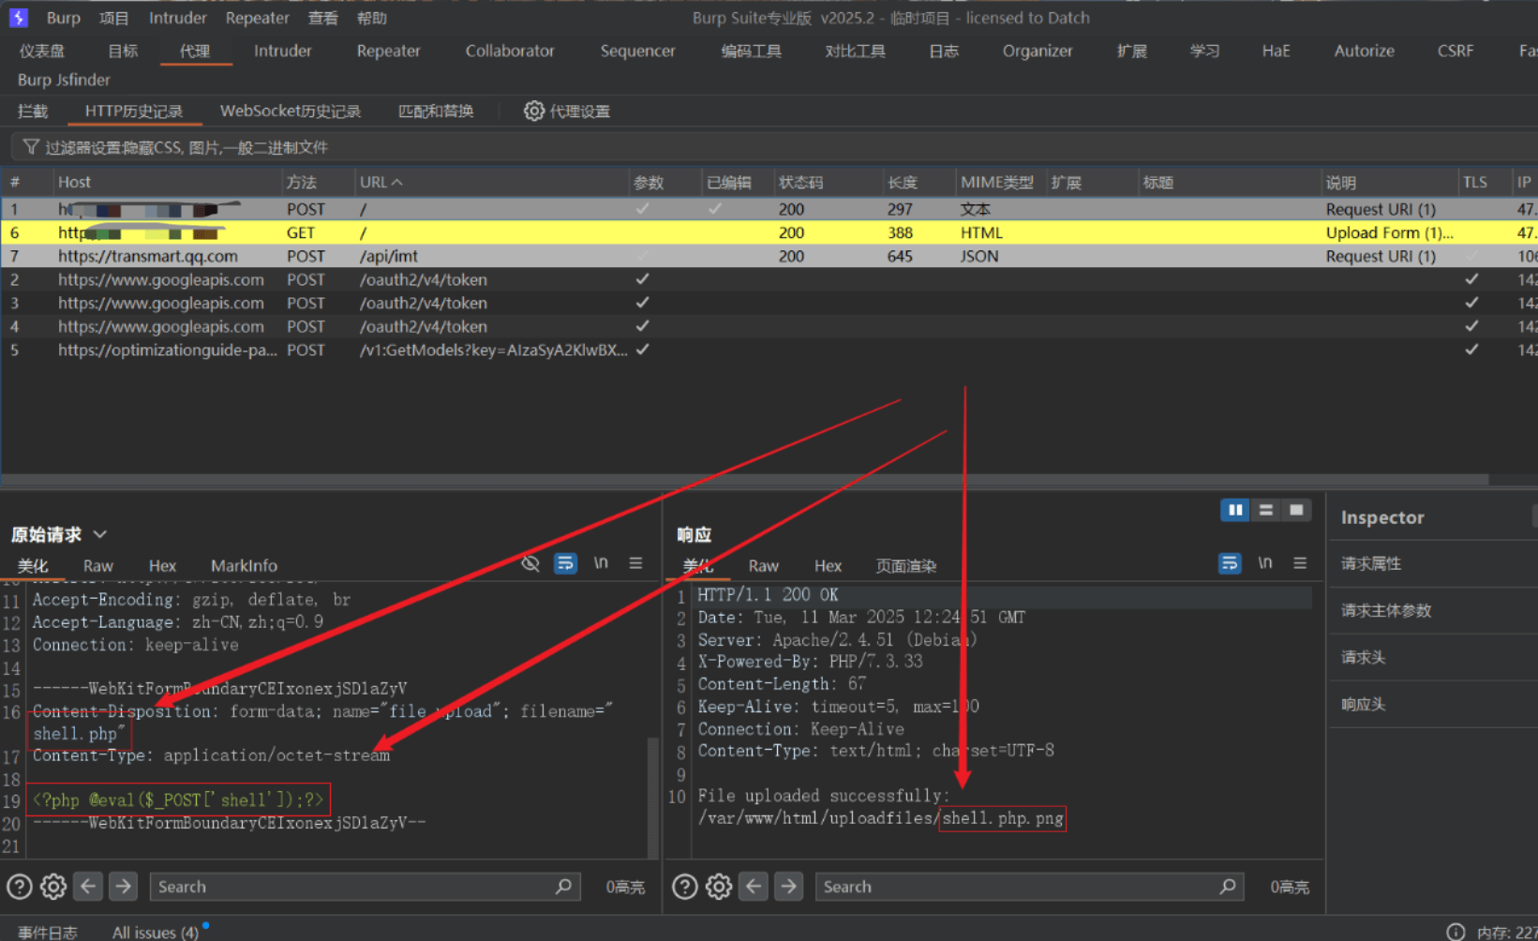
Task: Open the 帮助 menu
Action: tap(372, 18)
